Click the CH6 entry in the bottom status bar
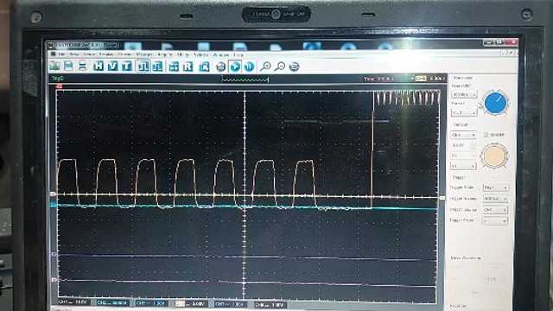 (270, 304)
